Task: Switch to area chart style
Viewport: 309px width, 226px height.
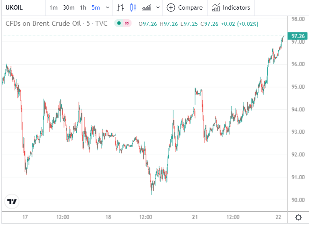Action: click(x=146, y=8)
